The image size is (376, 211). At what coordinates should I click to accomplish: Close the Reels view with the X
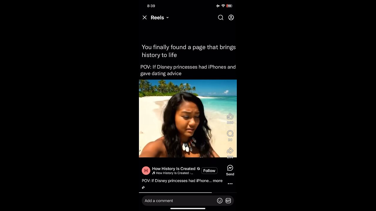[x=145, y=18]
